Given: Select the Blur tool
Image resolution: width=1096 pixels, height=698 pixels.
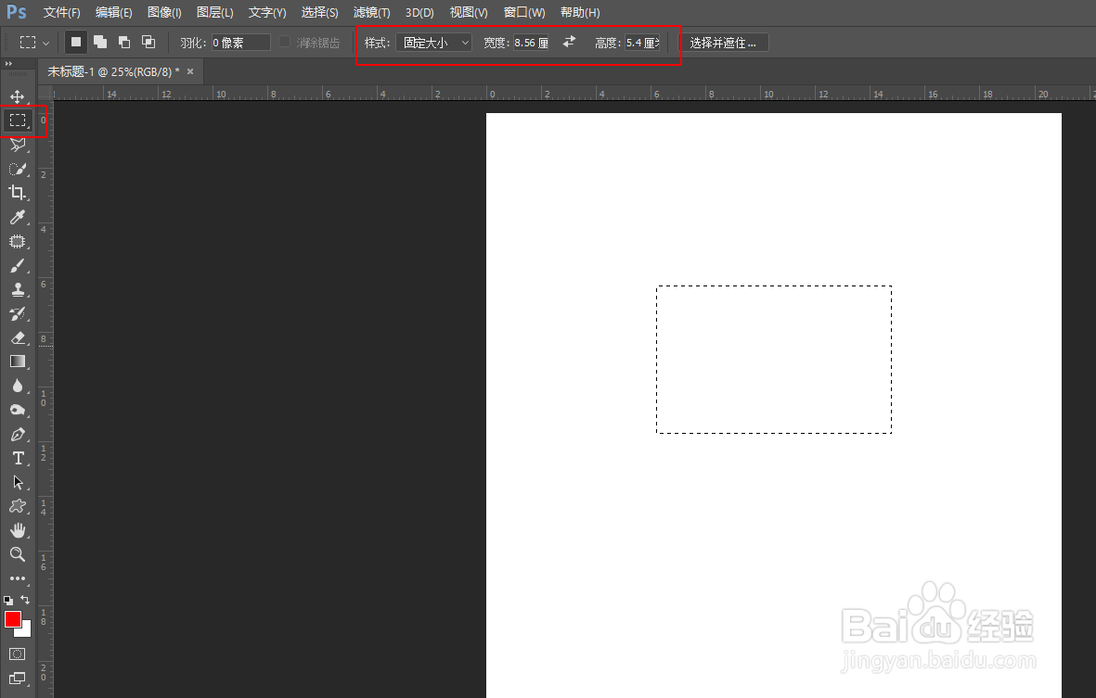Looking at the screenshot, I should pos(18,386).
